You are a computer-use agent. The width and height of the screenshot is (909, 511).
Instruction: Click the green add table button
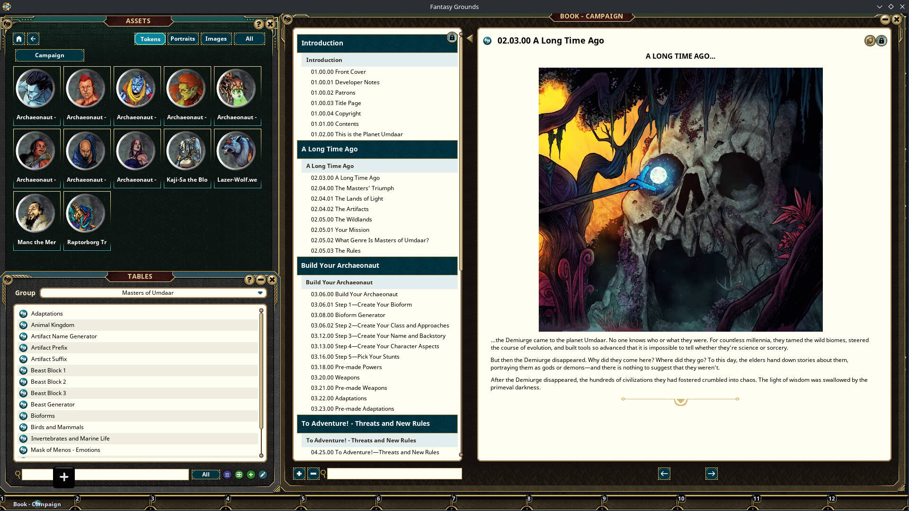(251, 475)
